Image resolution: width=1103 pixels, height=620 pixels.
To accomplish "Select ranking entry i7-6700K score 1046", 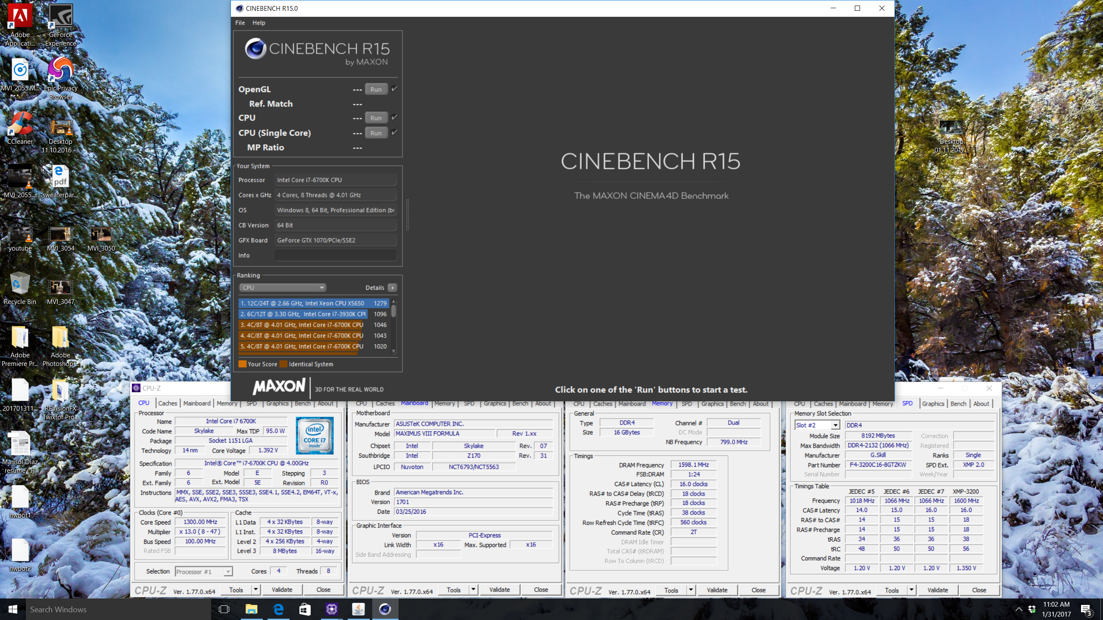I will 313,325.
